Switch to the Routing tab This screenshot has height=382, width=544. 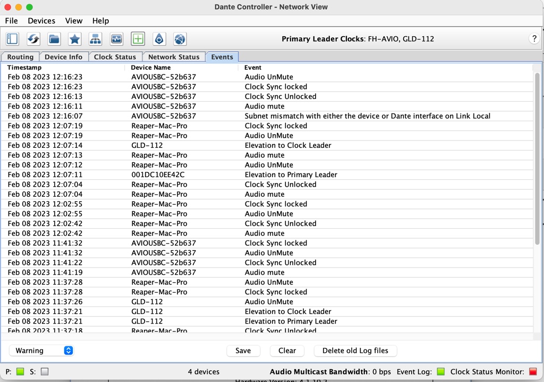click(x=21, y=57)
